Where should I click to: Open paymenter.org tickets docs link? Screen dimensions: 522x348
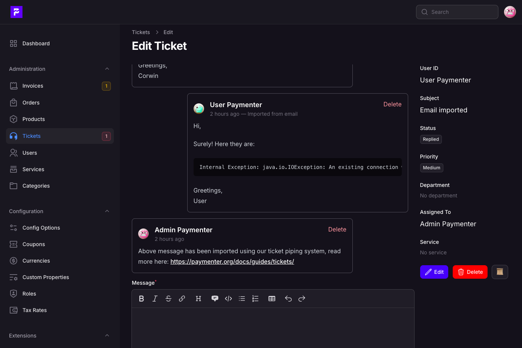tap(232, 261)
